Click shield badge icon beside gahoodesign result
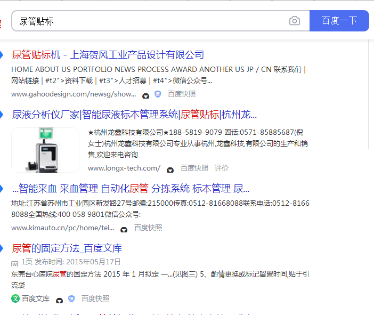Screen dimensions: 374x315 [158, 94]
